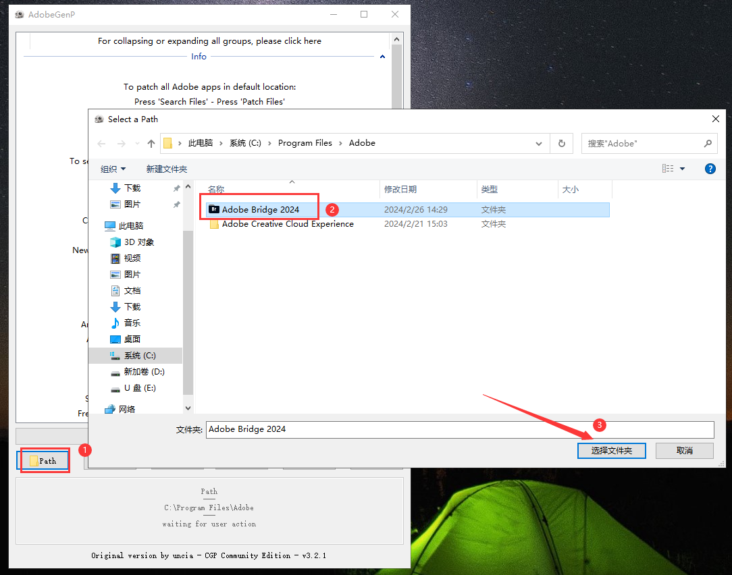Go up one folder level
Viewport: 732px width, 575px height.
tap(151, 143)
